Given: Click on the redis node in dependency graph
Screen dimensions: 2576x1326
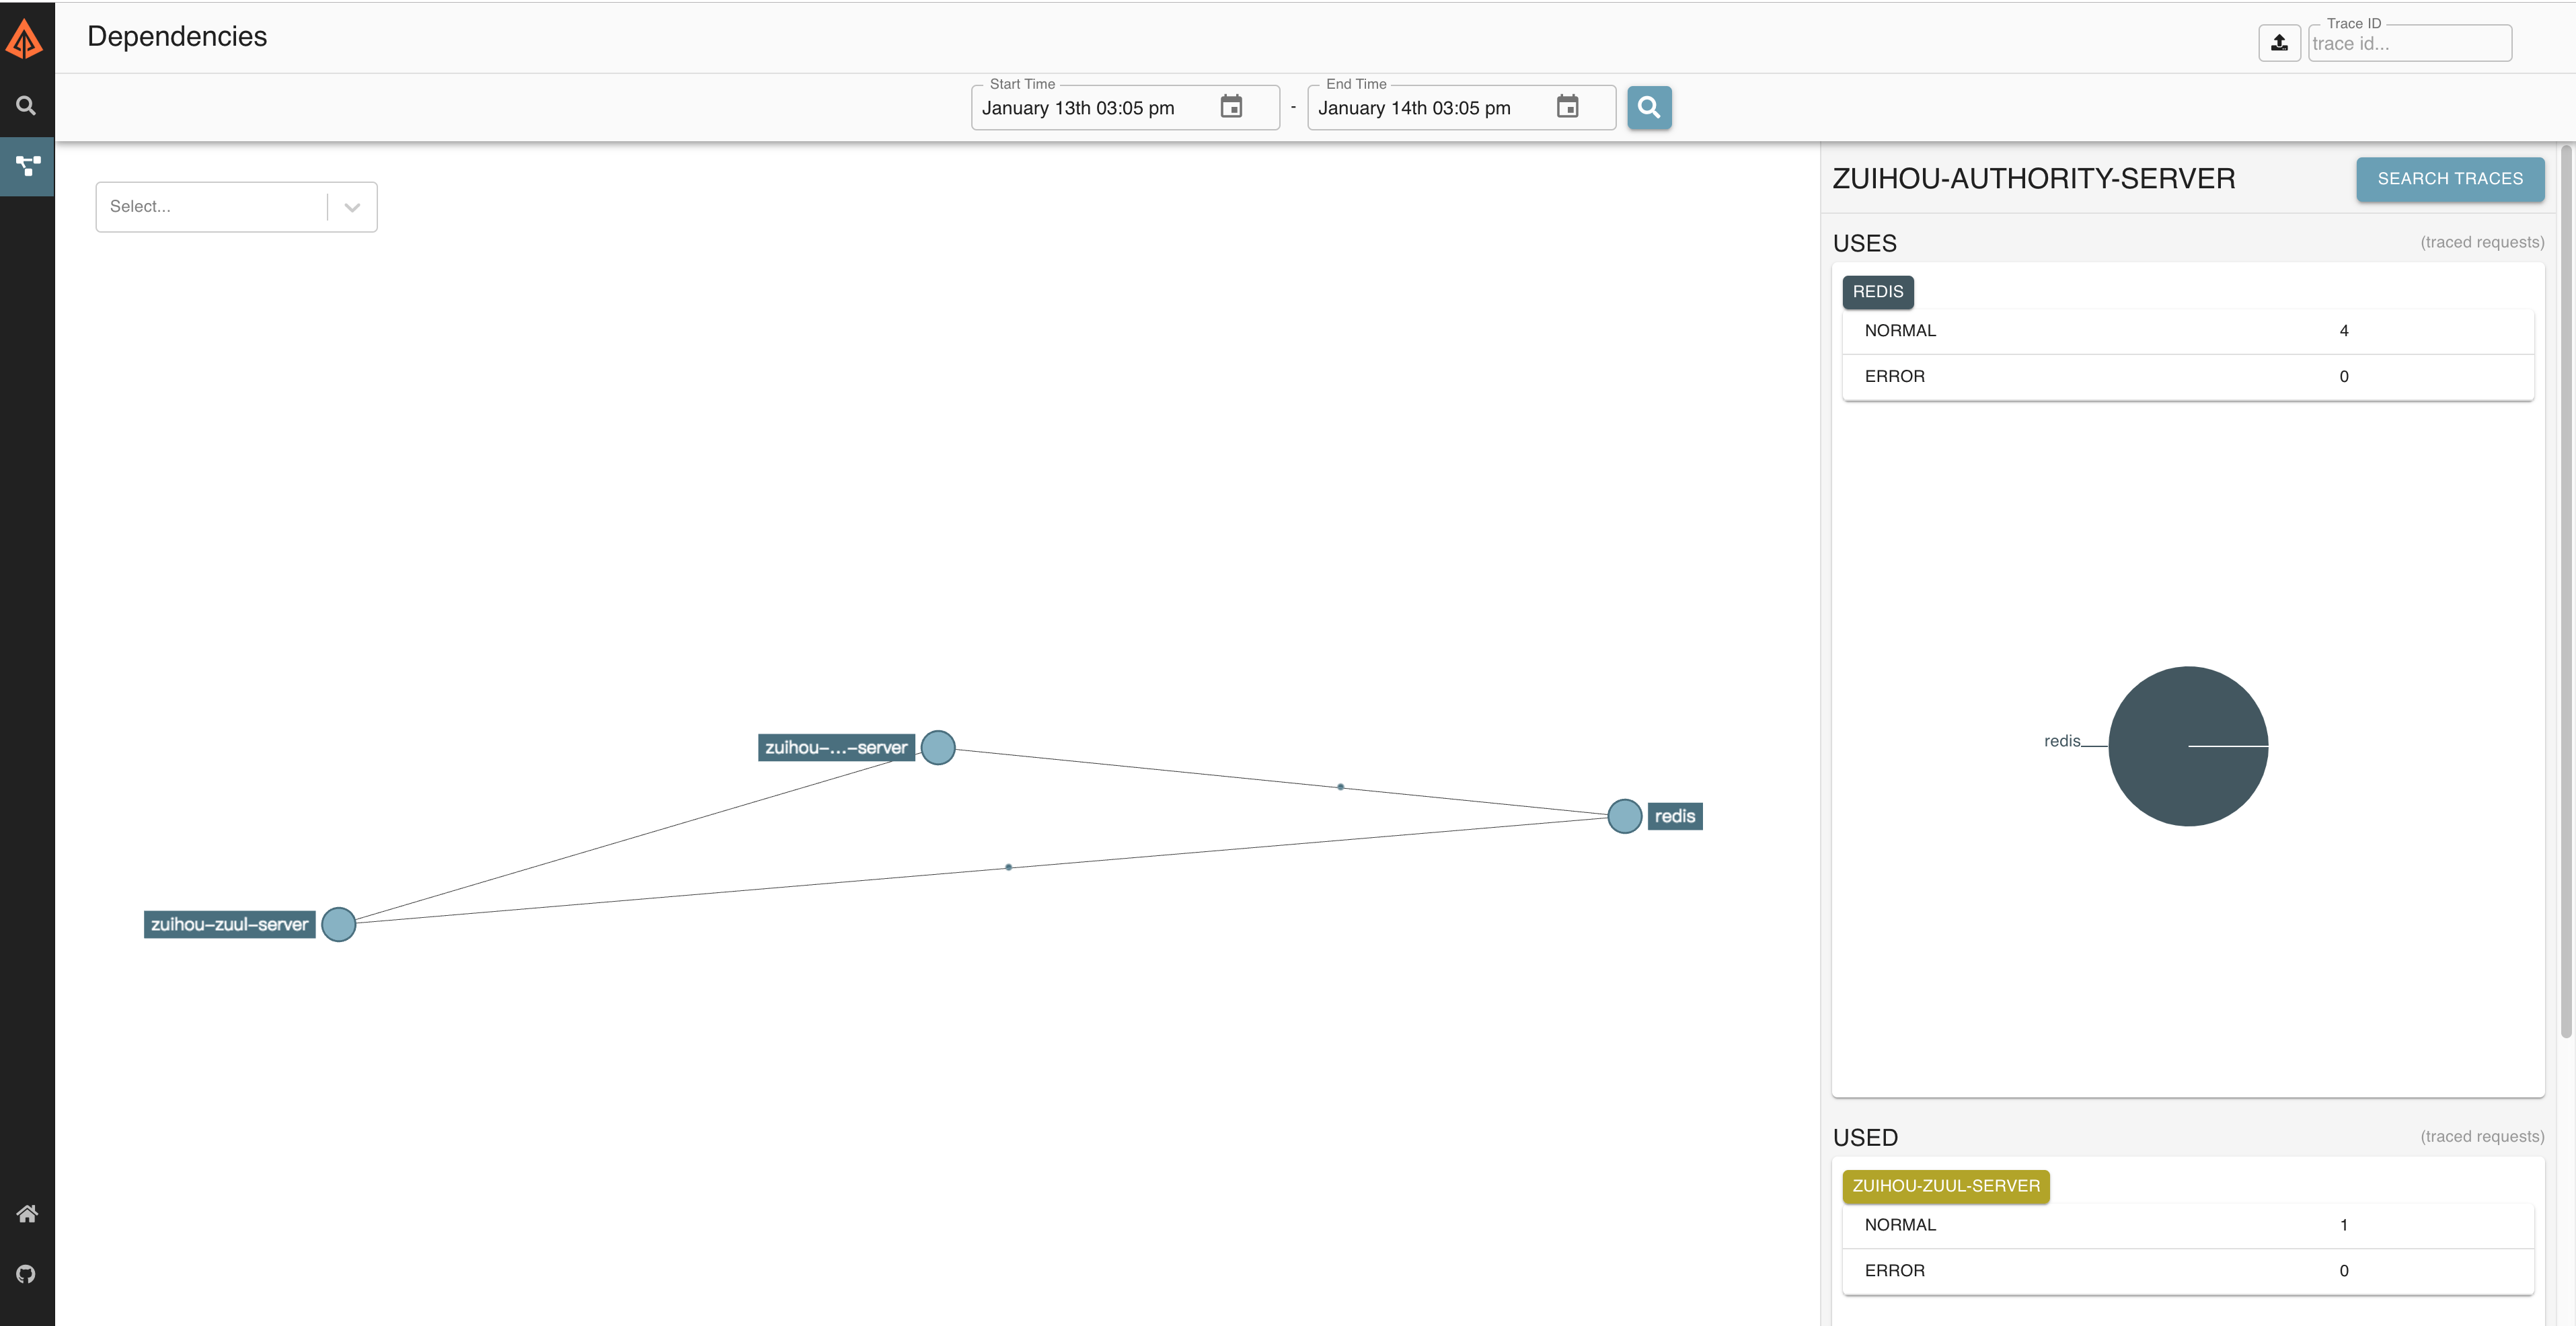Looking at the screenshot, I should pyautogui.click(x=1622, y=815).
